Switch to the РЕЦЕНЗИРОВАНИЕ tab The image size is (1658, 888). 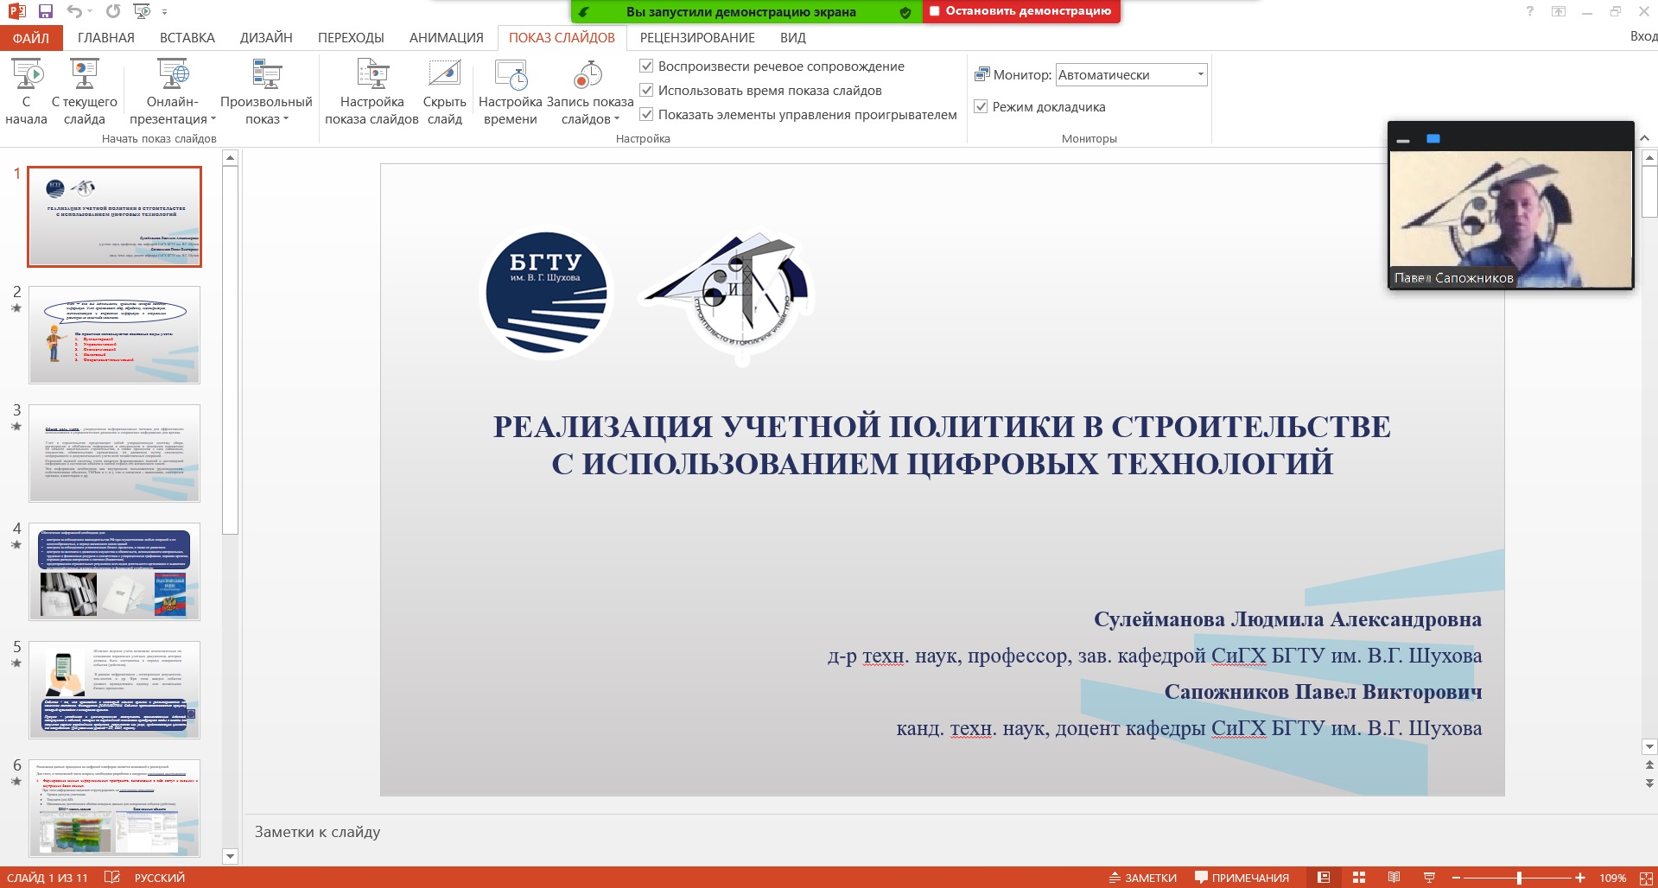tap(697, 38)
